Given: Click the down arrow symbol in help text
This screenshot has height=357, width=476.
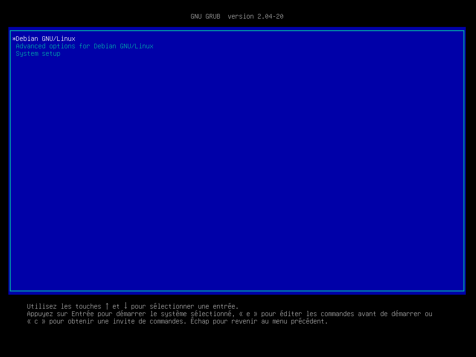Looking at the screenshot, I should pos(126,306).
